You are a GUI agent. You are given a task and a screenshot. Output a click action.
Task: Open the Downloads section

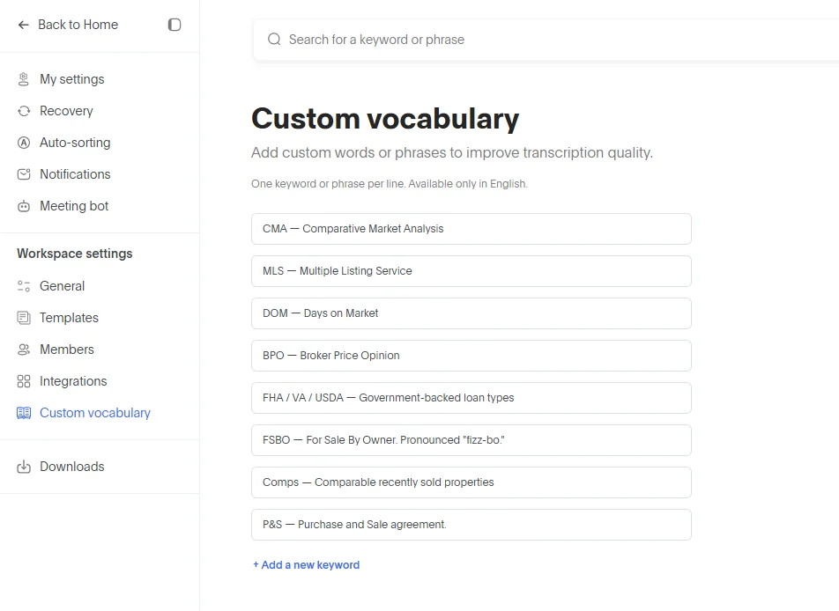(x=71, y=467)
